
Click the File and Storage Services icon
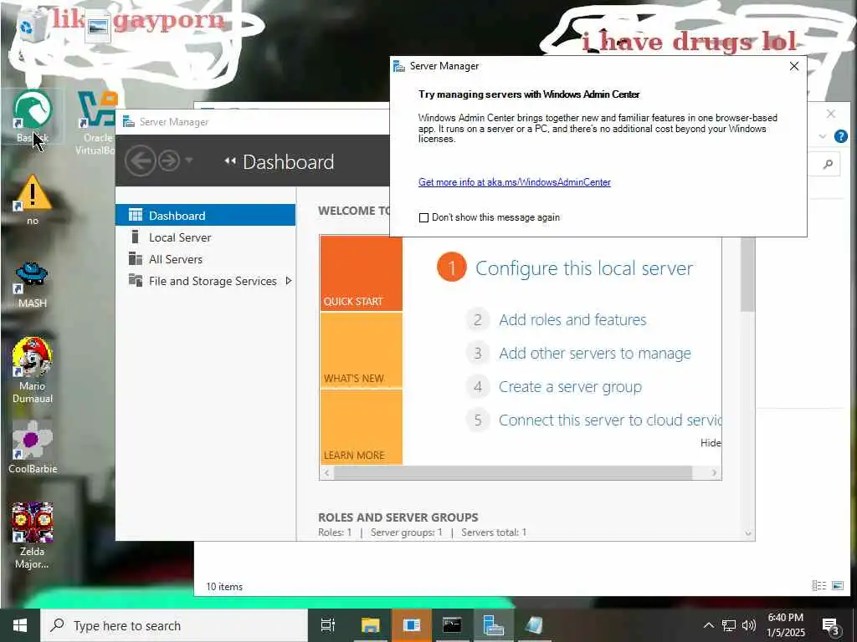click(135, 280)
